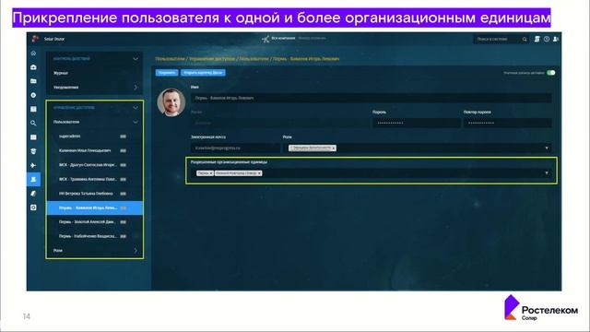Open the user profile icon top right
The height and width of the screenshot is (332, 590).
pyautogui.click(x=556, y=39)
